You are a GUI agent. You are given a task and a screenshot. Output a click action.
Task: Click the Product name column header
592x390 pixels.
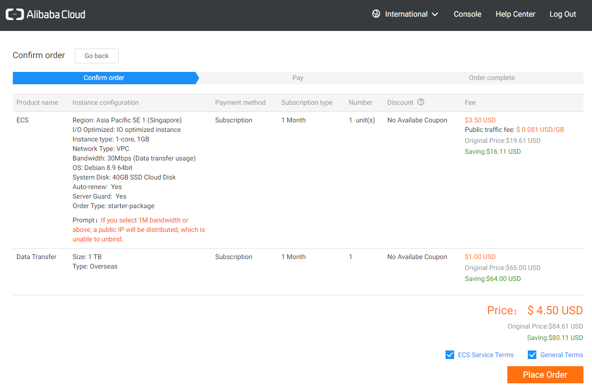click(x=37, y=102)
